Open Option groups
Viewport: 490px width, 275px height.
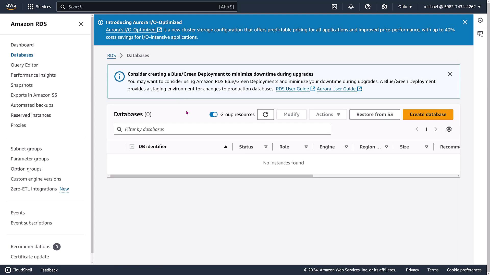[26, 169]
